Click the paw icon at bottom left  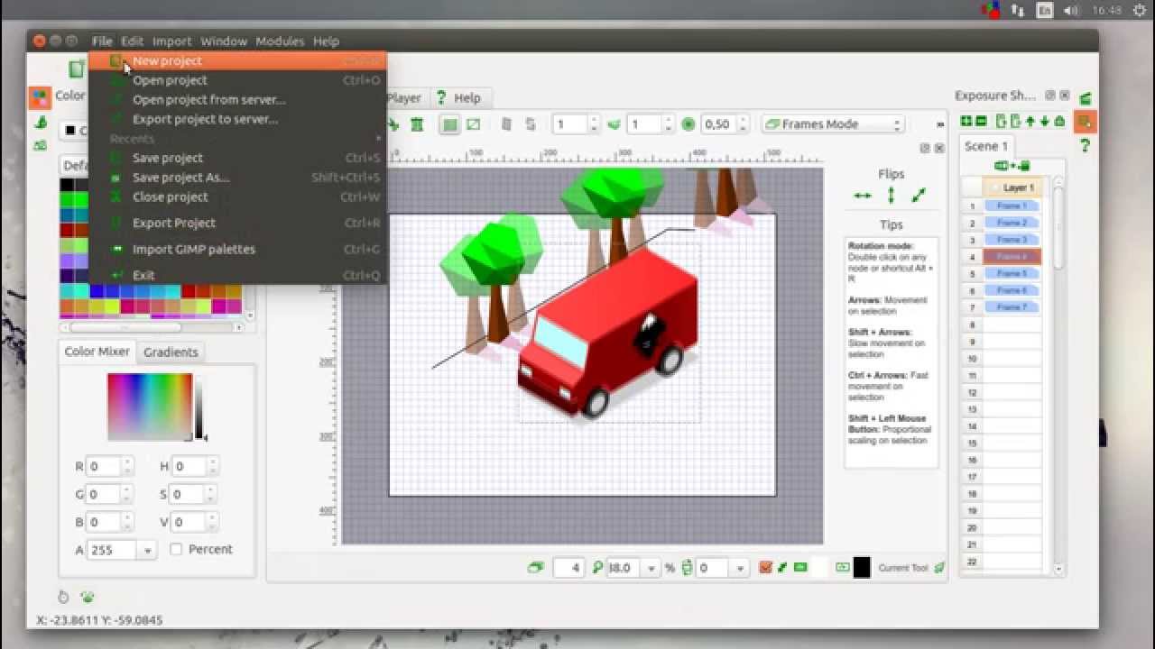click(88, 596)
